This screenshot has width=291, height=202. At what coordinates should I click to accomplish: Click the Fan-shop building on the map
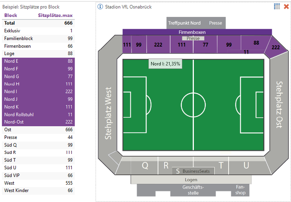point(240,190)
